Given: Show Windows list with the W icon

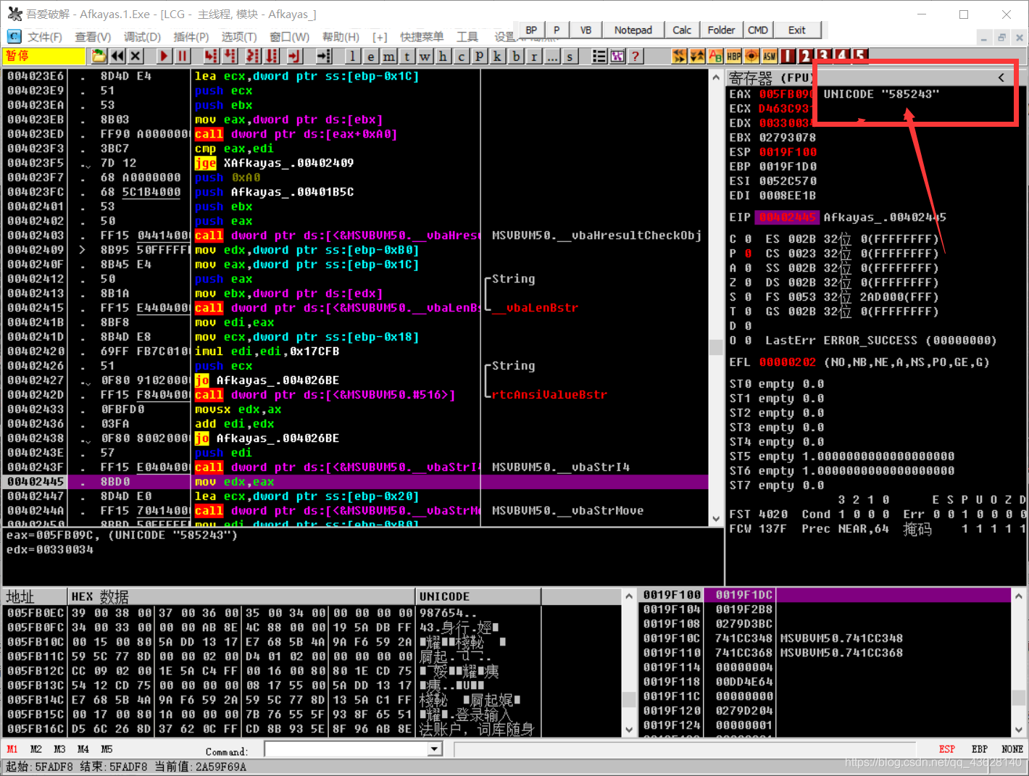Looking at the screenshot, I should 425,56.
